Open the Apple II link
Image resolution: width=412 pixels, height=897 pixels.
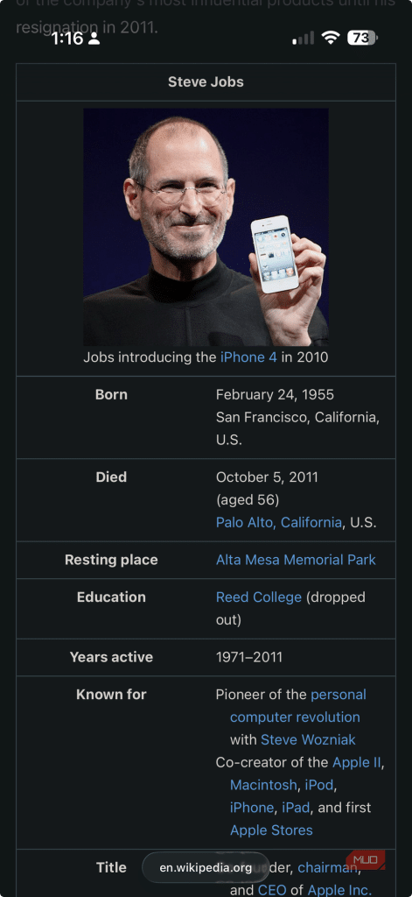(x=357, y=762)
